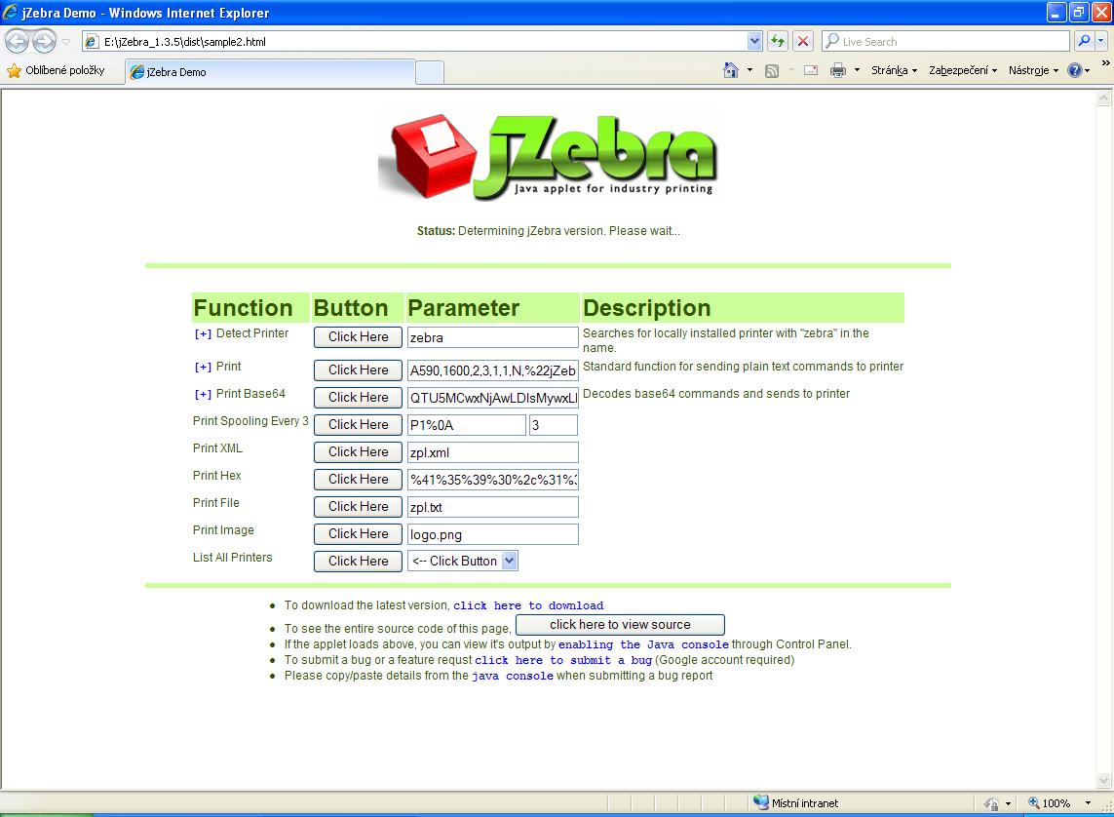Screen dimensions: 1114x817
Task: Click the logo.png parameter field
Action: pos(493,534)
